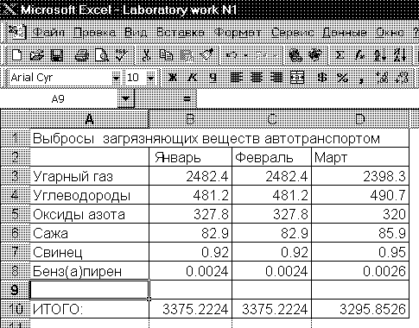Select column C header
This screenshot has width=419, height=328.
(x=271, y=118)
